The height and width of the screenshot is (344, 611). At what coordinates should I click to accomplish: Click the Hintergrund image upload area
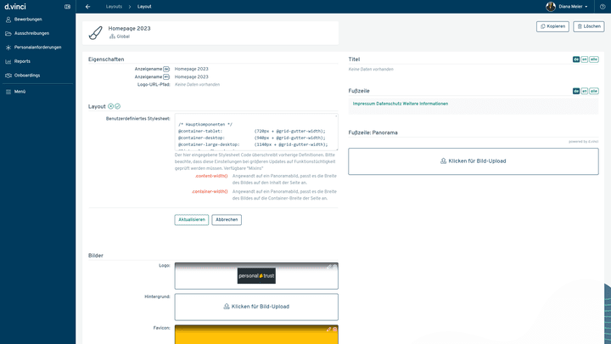[x=256, y=306]
